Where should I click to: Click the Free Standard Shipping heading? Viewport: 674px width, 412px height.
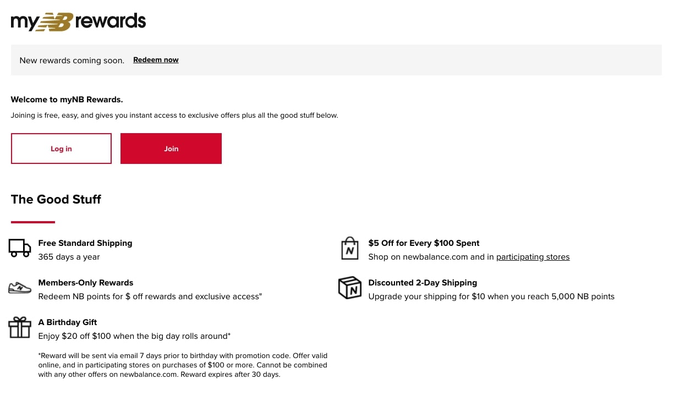point(85,243)
